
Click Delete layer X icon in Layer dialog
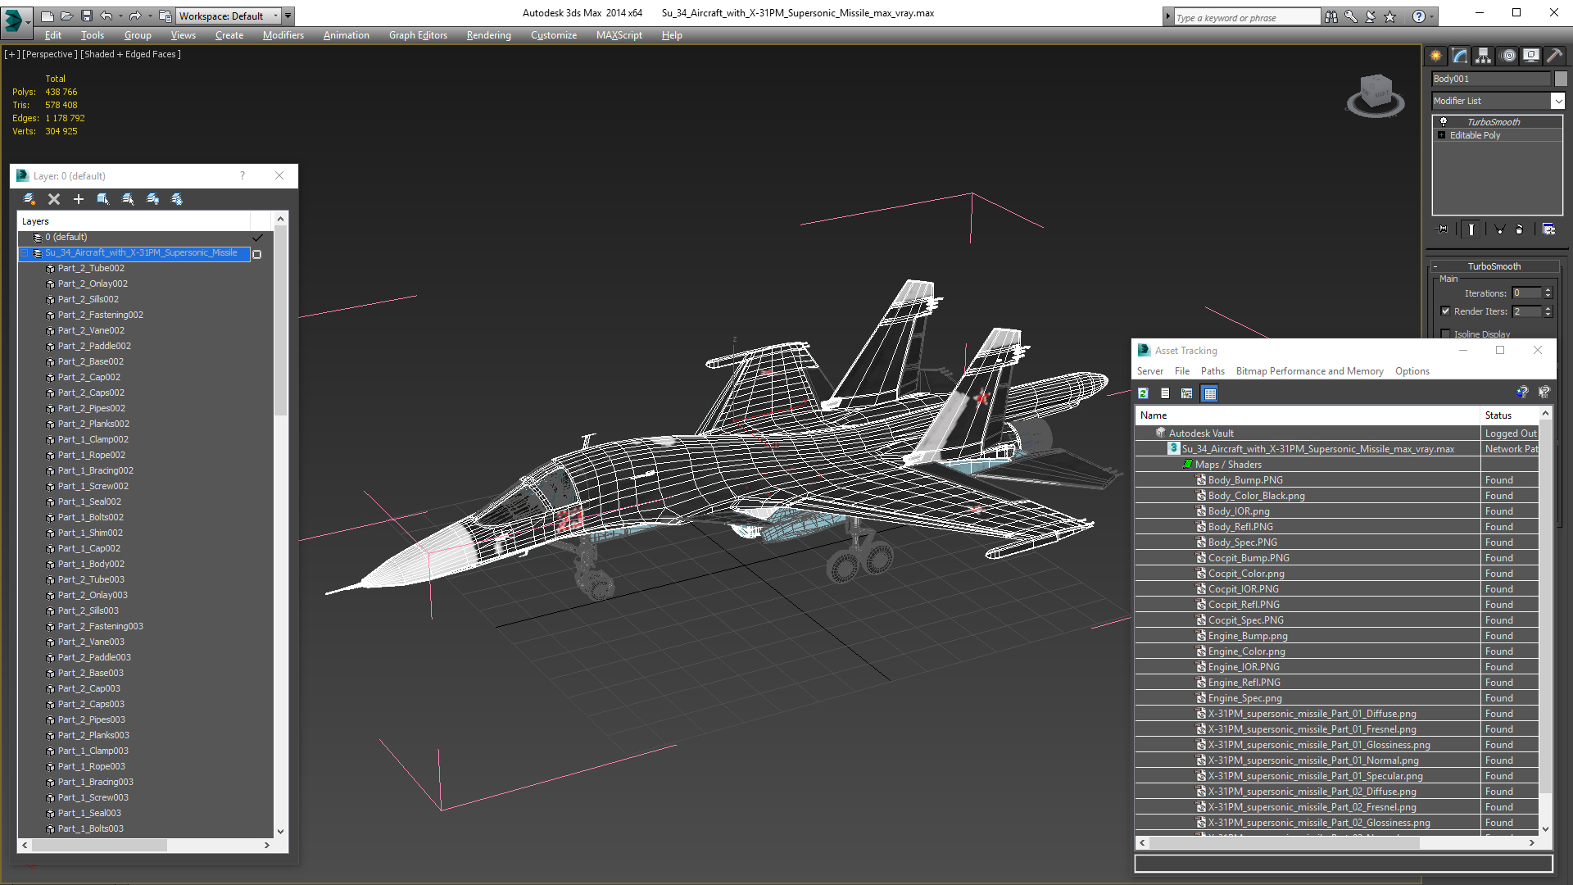point(54,199)
